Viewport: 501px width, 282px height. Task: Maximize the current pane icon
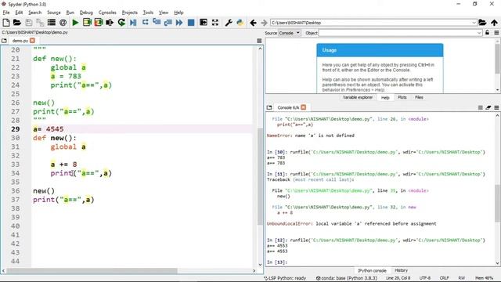pyautogui.click(x=204, y=23)
